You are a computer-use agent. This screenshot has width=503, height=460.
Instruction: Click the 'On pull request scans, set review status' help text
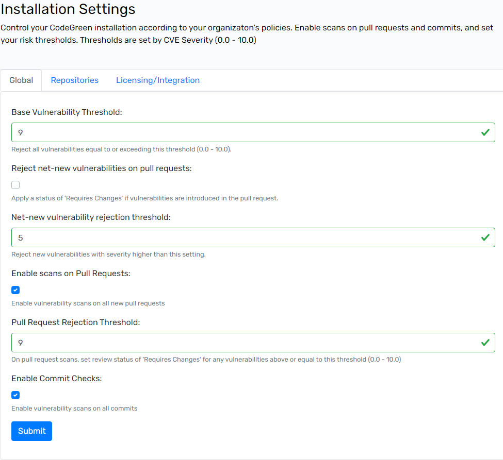206,360
